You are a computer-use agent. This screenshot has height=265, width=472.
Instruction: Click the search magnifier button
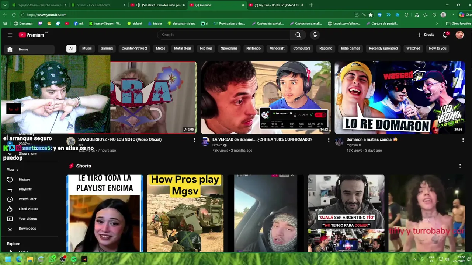[298, 35]
